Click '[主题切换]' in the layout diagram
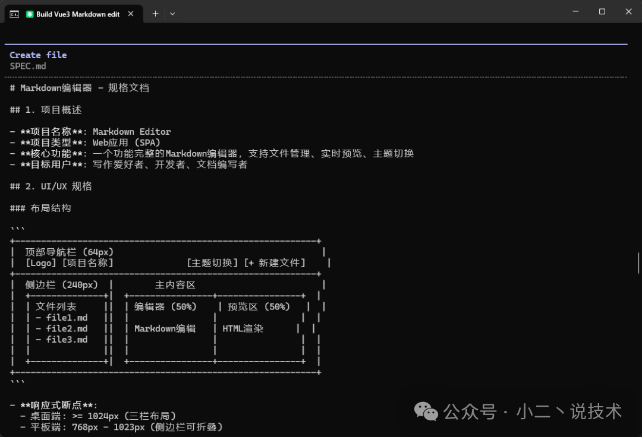This screenshot has height=437, width=642. click(212, 263)
